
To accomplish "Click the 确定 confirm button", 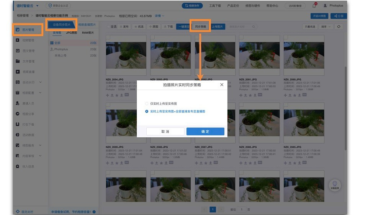I will [205, 131].
